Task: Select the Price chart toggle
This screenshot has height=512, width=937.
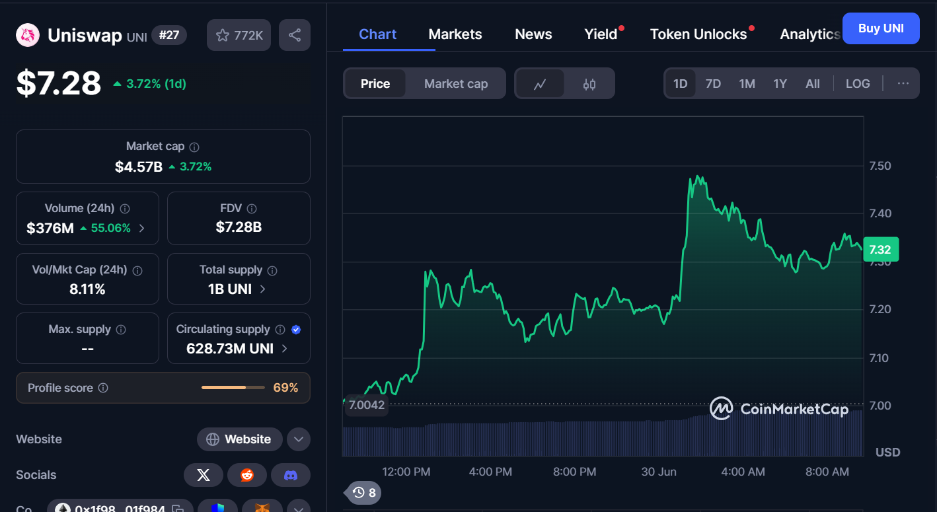Action: point(375,84)
